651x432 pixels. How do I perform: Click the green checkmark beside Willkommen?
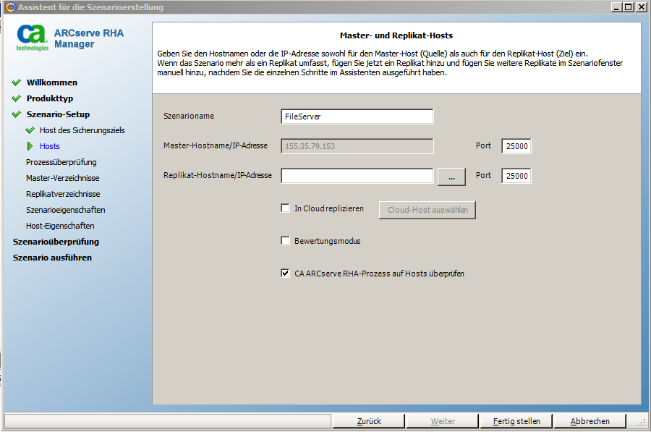(16, 82)
